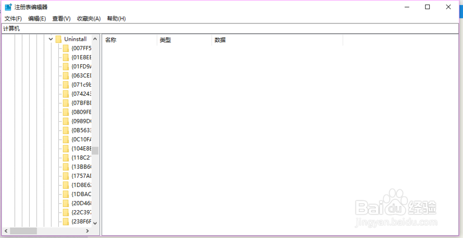
Task: Select the {0989D0 registry key text
Action: pos(81,121)
